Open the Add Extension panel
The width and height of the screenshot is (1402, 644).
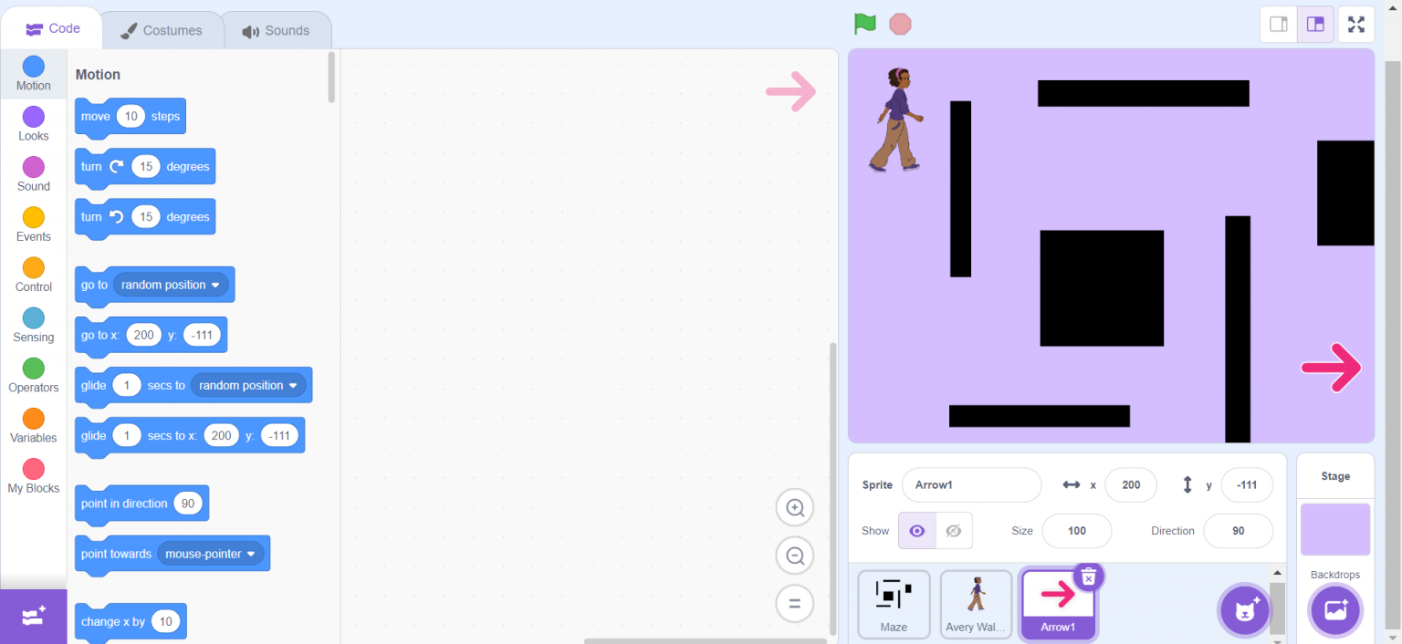point(33,618)
